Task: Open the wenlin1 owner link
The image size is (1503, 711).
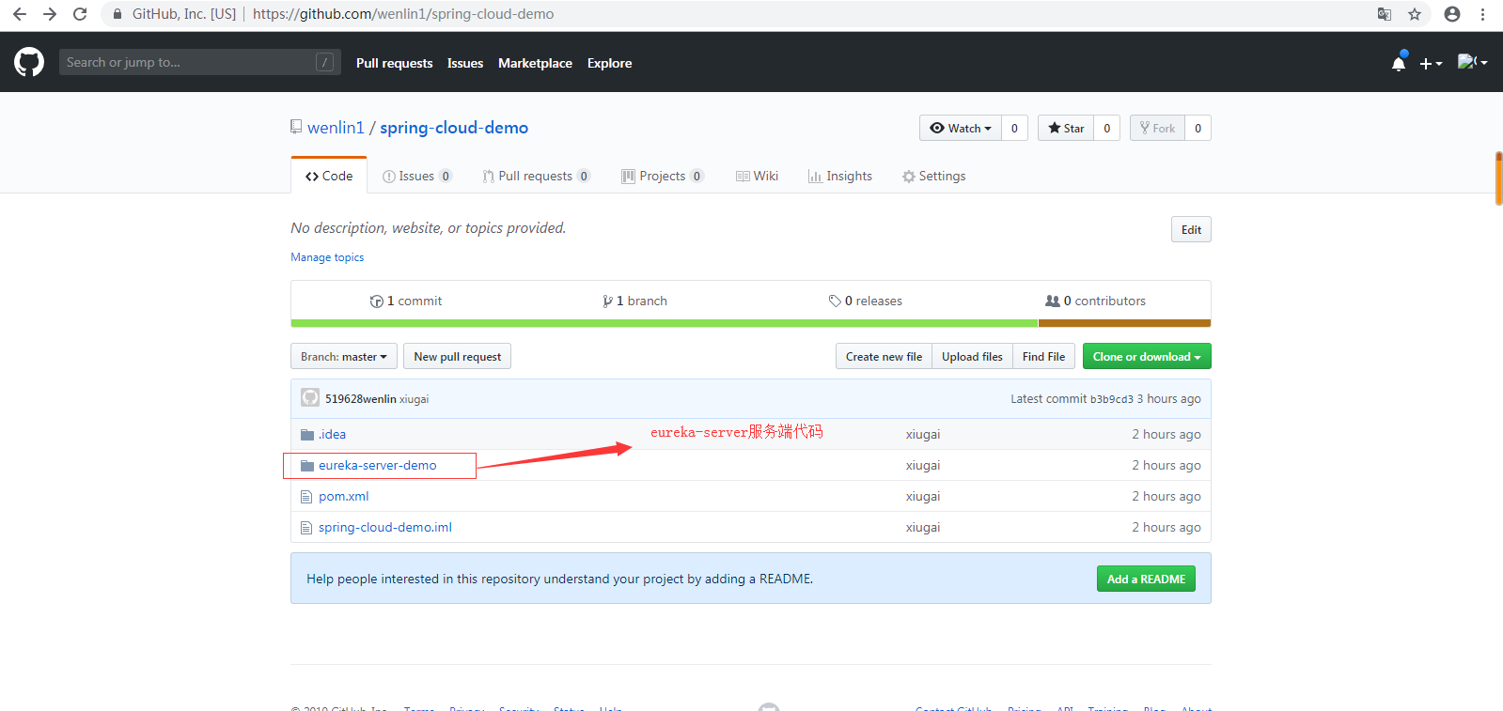Action: click(x=336, y=128)
